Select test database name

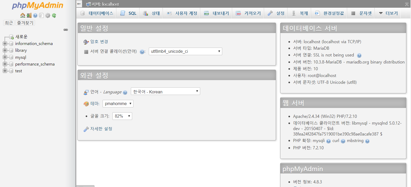click(18, 71)
